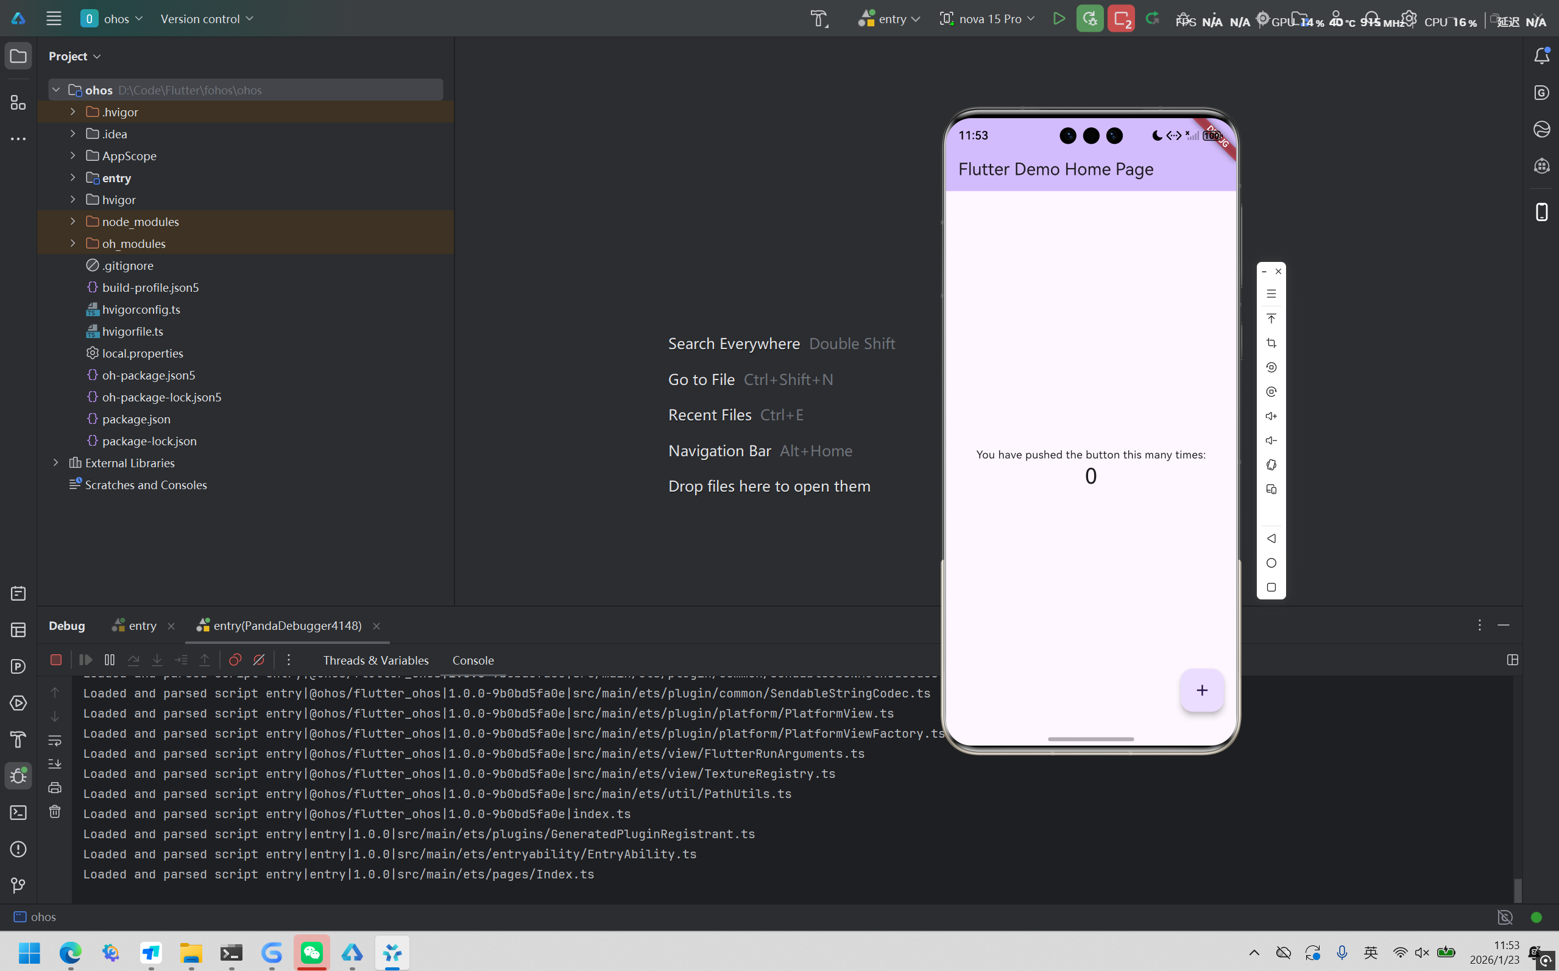
Task: Click the green Run button
Action: tap(1059, 19)
